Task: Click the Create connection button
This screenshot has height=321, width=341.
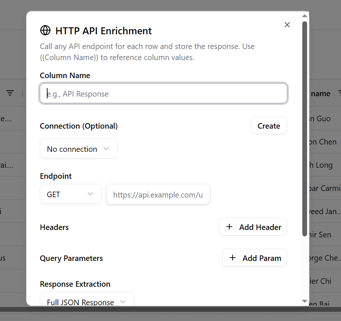Action: click(269, 125)
